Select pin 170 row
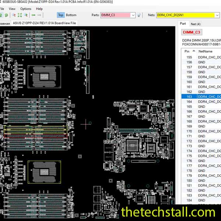The height and width of the screenshot is (221, 221). point(201,131)
